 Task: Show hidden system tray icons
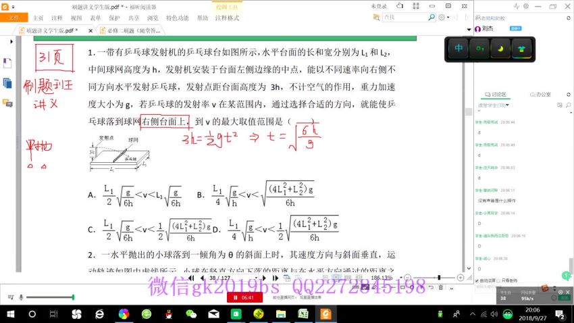(473, 314)
